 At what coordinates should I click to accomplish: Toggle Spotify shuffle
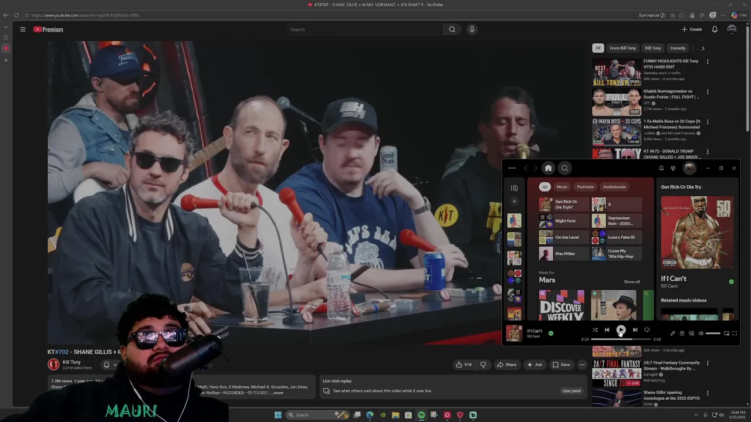coord(595,330)
